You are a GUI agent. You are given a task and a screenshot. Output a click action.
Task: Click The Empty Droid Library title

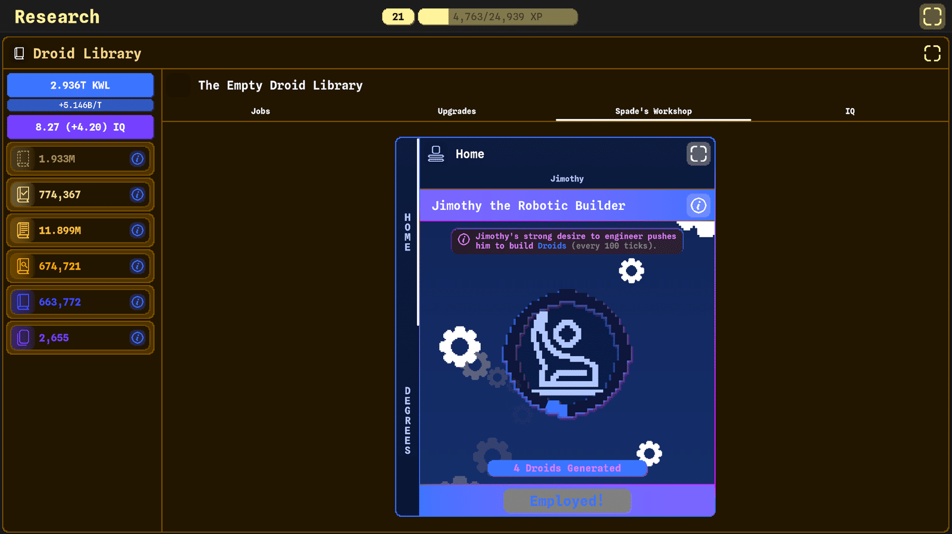pyautogui.click(x=280, y=86)
